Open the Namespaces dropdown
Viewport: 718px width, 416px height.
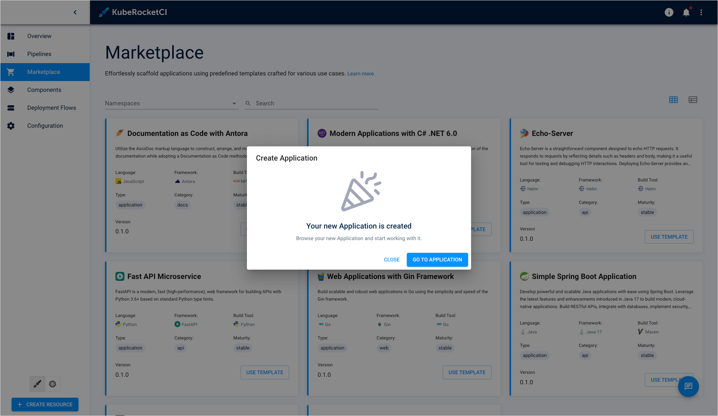(x=171, y=103)
